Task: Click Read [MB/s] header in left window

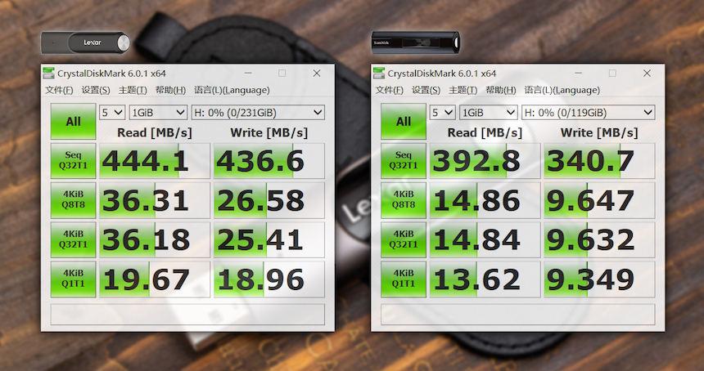Action: pos(155,132)
